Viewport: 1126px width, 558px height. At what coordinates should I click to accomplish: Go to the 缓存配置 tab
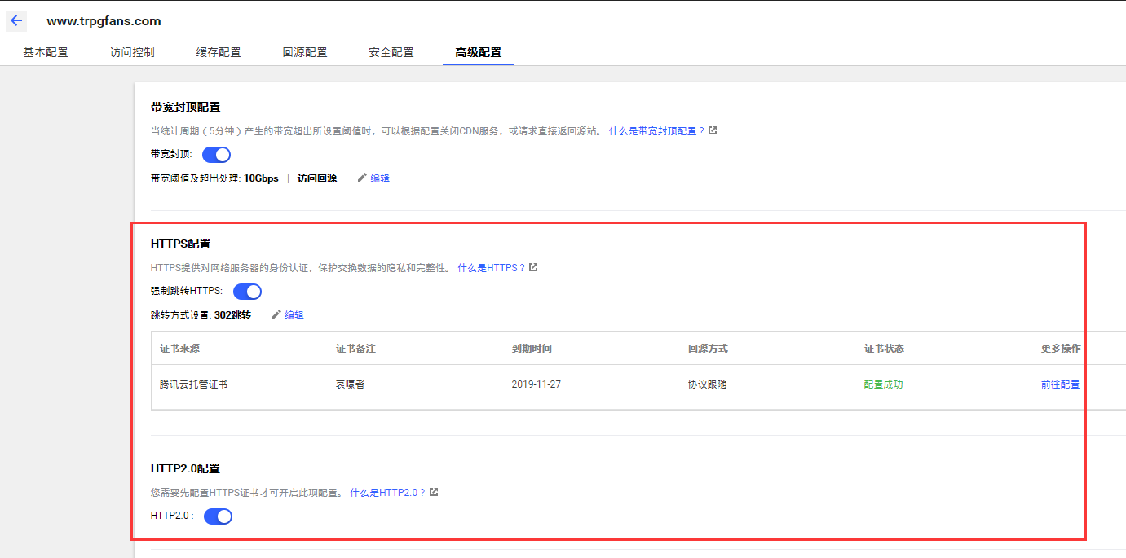point(219,52)
